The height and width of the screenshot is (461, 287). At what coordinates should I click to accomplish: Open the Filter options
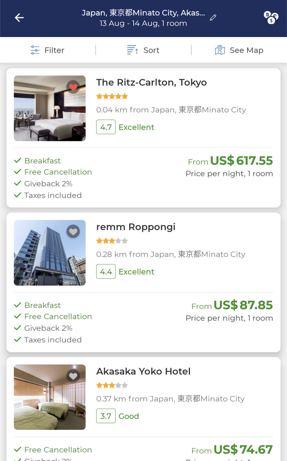click(x=47, y=50)
